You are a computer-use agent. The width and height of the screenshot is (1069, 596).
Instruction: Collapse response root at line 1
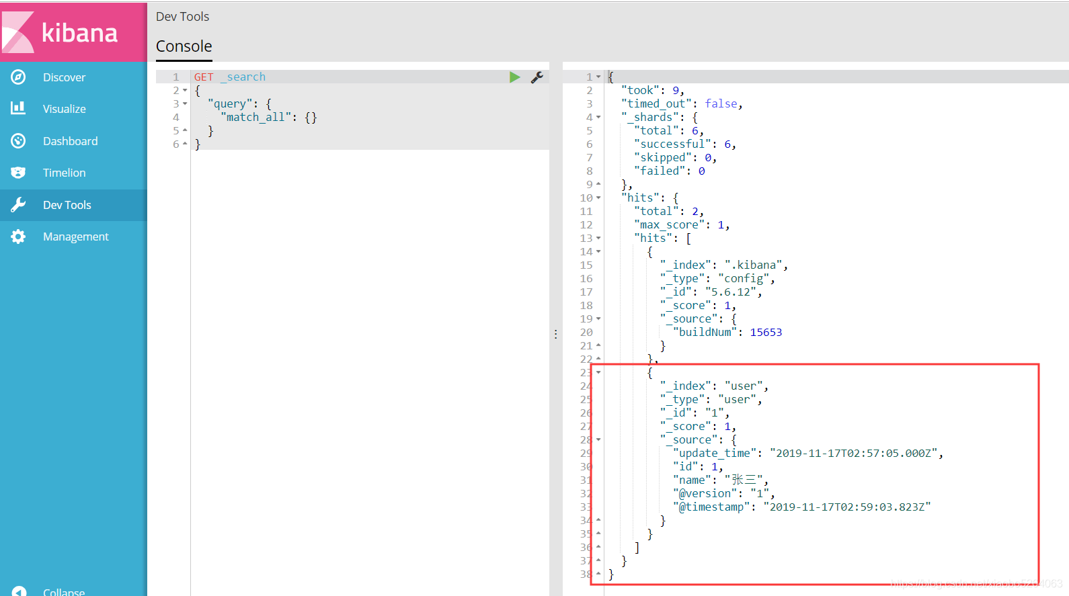click(x=598, y=77)
